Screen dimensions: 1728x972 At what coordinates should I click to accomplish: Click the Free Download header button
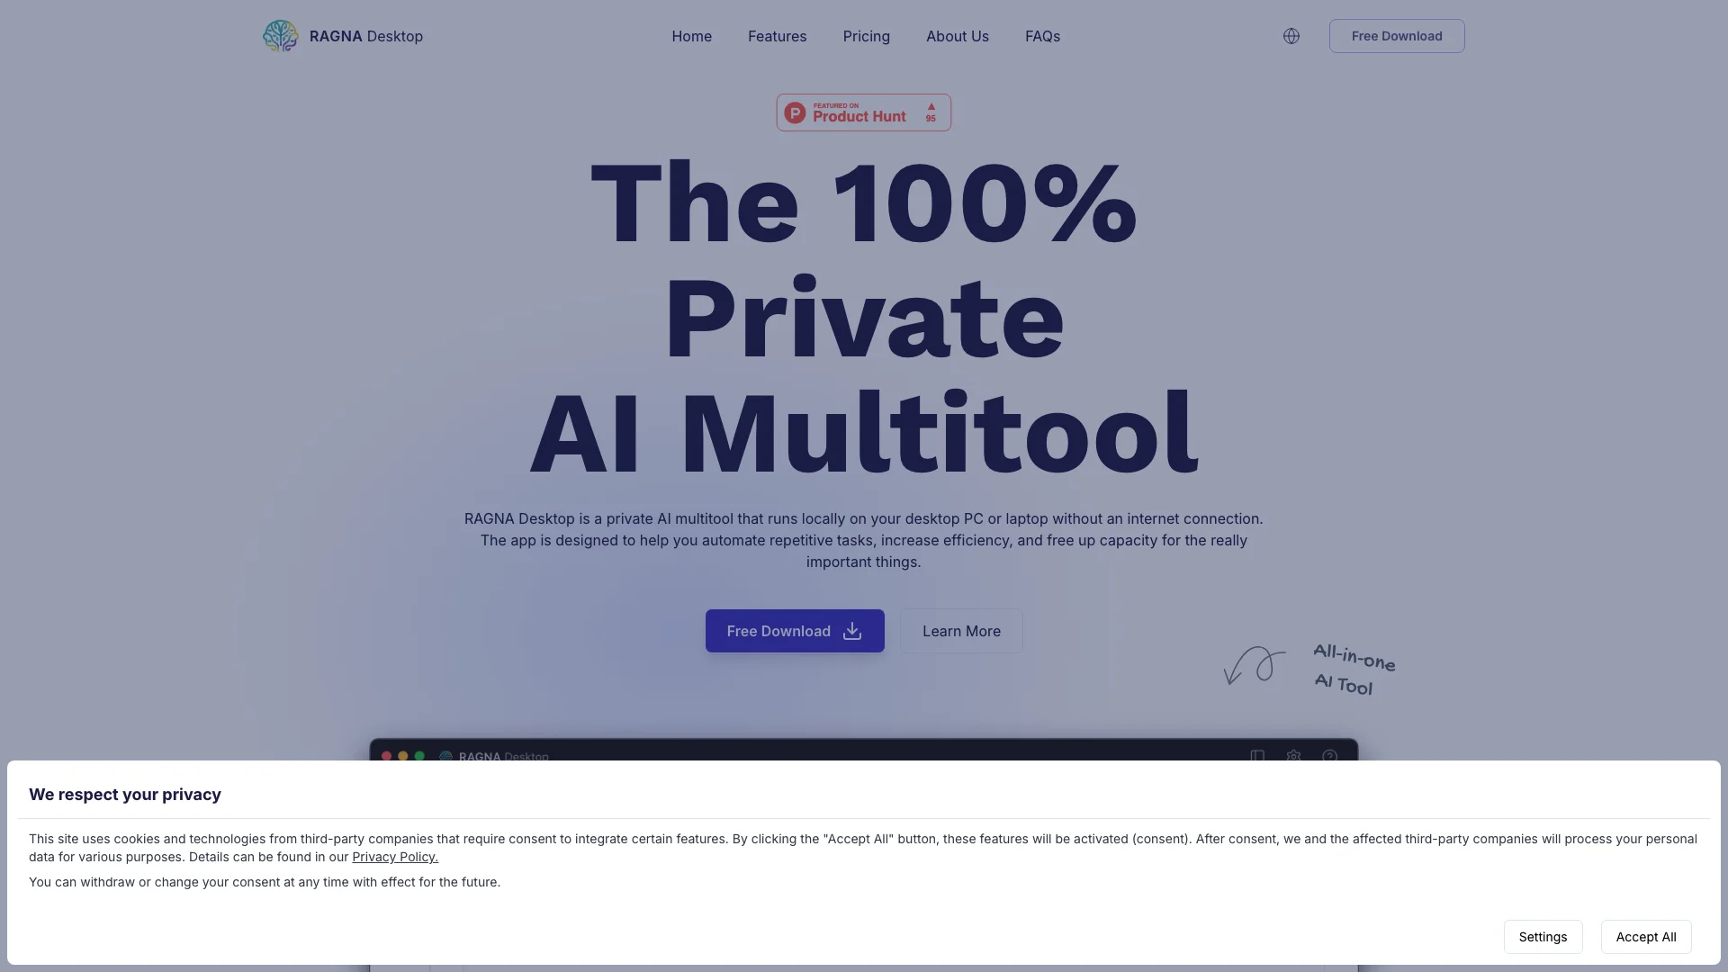(x=1396, y=36)
